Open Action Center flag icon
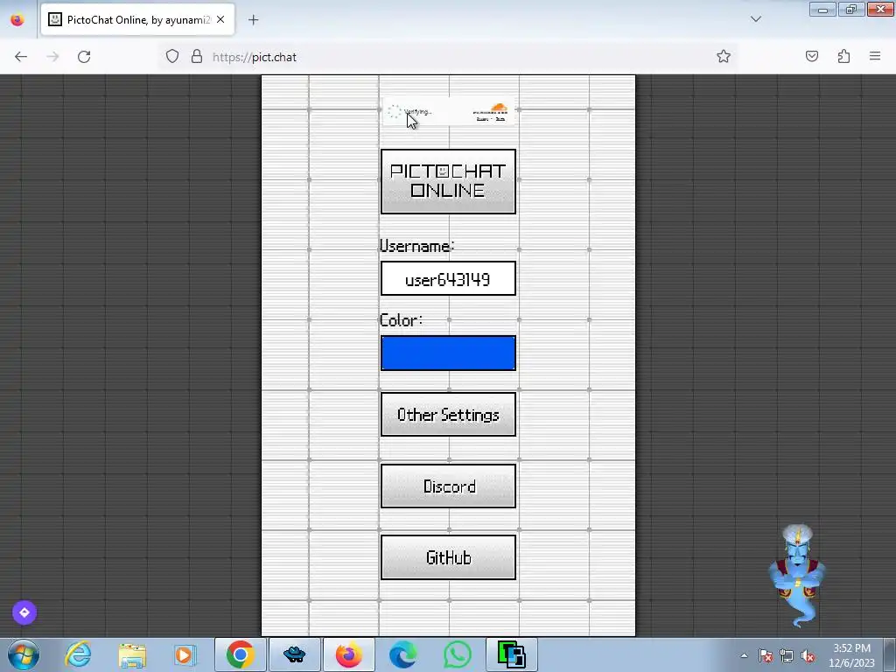The width and height of the screenshot is (896, 672). tap(766, 655)
